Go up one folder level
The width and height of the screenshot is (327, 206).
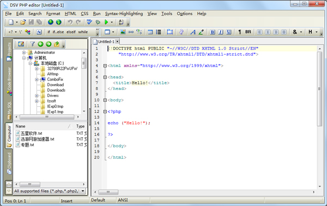[x=57, y=44]
